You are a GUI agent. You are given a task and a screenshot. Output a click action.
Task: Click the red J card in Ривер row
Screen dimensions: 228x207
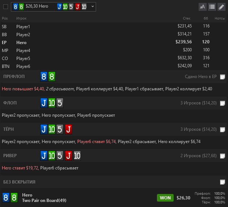click(69, 156)
